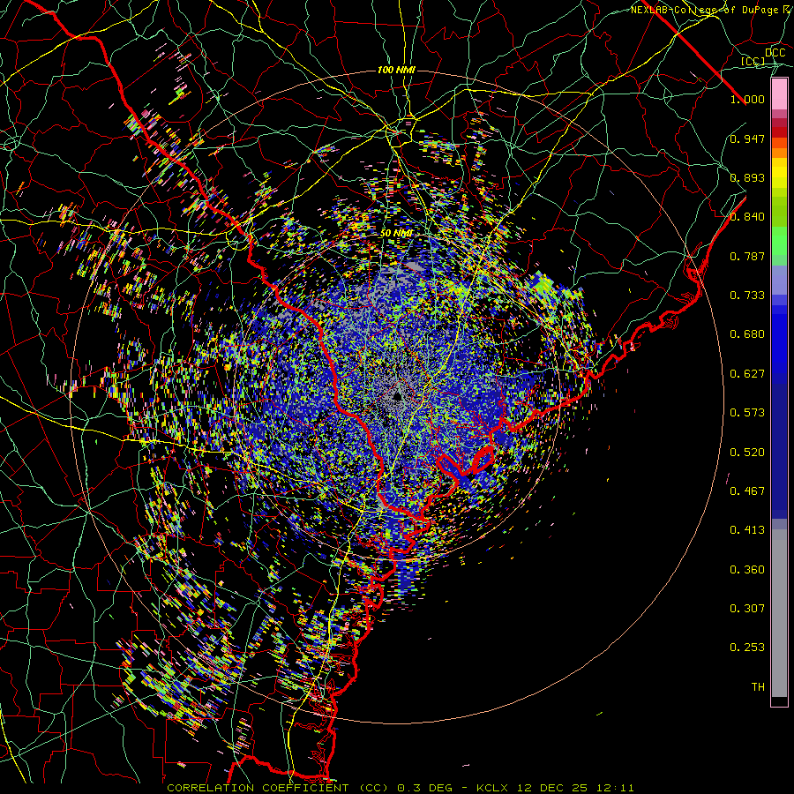Screen dimensions: 794x794
Task: Click the "0.253" scale value
Action: click(x=747, y=648)
